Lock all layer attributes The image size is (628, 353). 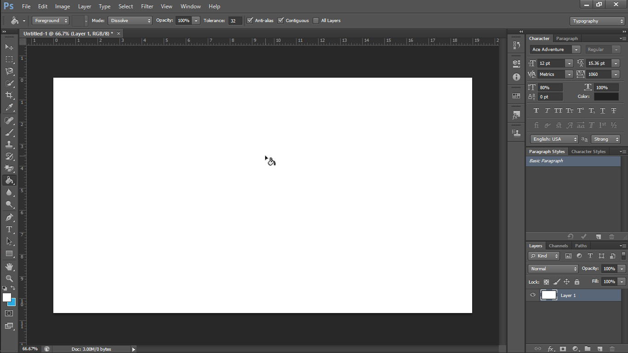click(577, 282)
